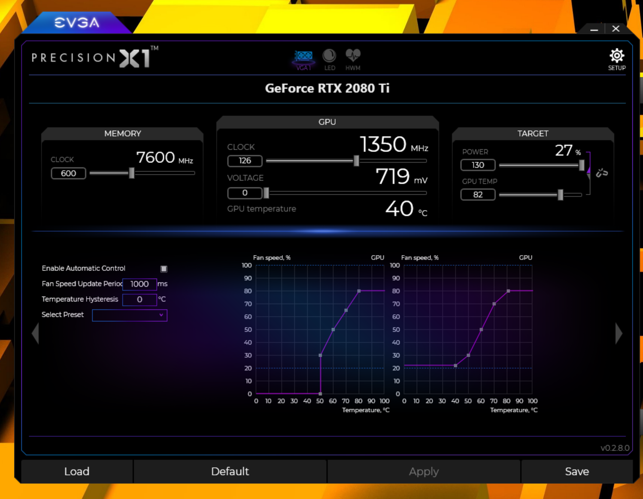
Task: Click left fan curve point at 80 percent
Action: 359,291
